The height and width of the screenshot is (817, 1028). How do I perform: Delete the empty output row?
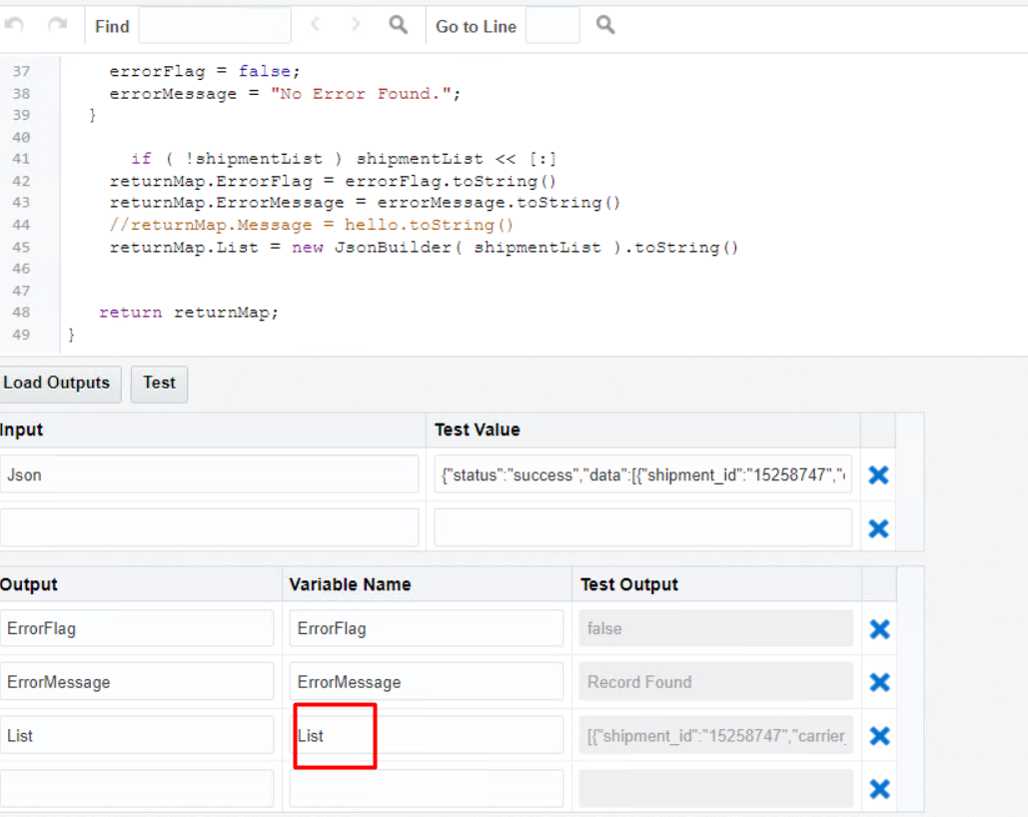[x=879, y=789]
